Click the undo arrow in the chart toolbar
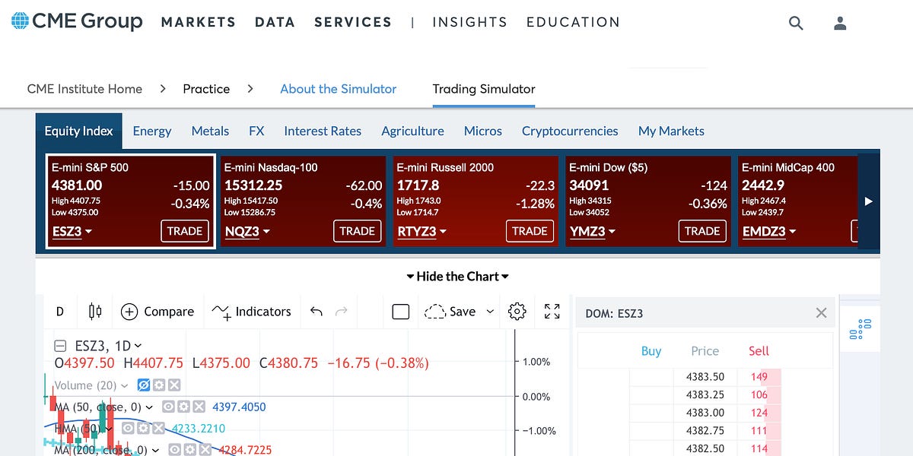 317,311
